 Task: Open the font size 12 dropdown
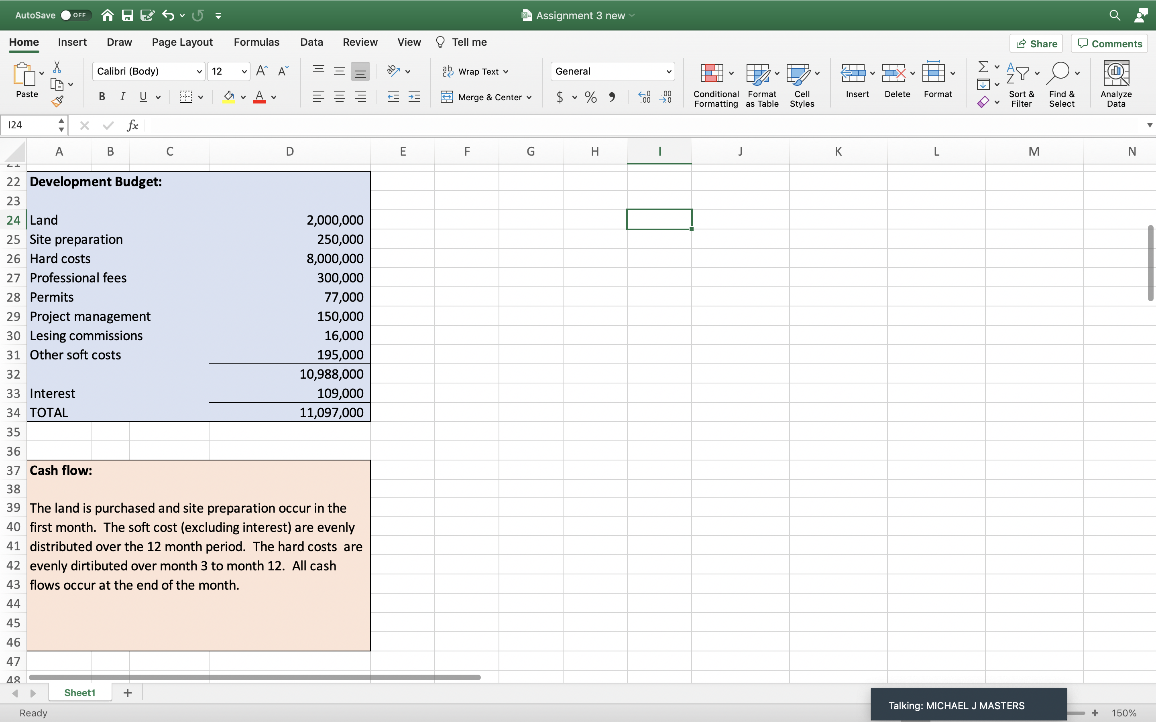(x=244, y=72)
